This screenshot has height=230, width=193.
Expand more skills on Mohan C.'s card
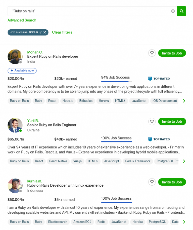point(184,101)
